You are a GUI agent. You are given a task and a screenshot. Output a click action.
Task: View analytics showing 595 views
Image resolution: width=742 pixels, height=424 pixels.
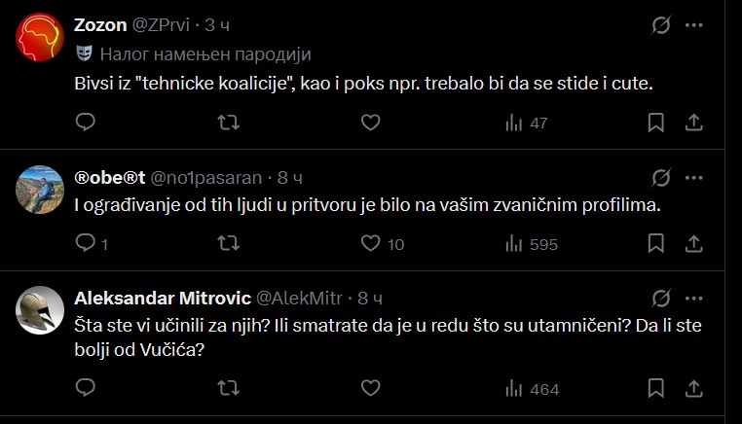(532, 244)
